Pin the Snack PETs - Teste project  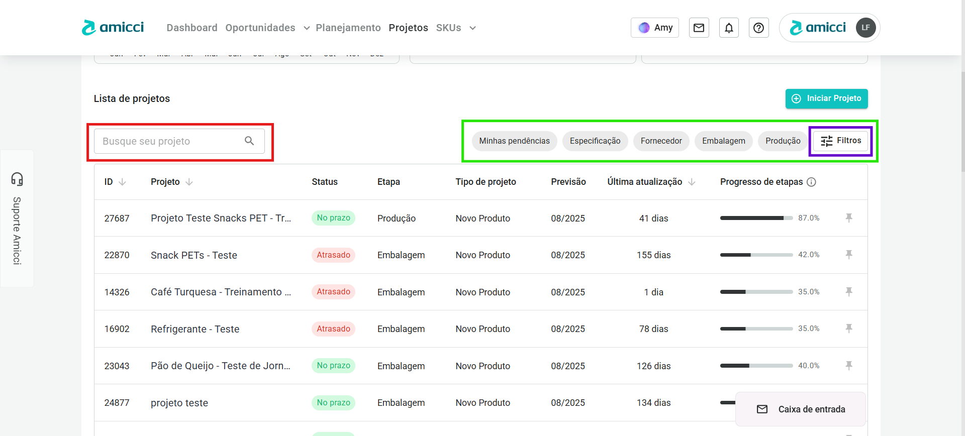(849, 255)
